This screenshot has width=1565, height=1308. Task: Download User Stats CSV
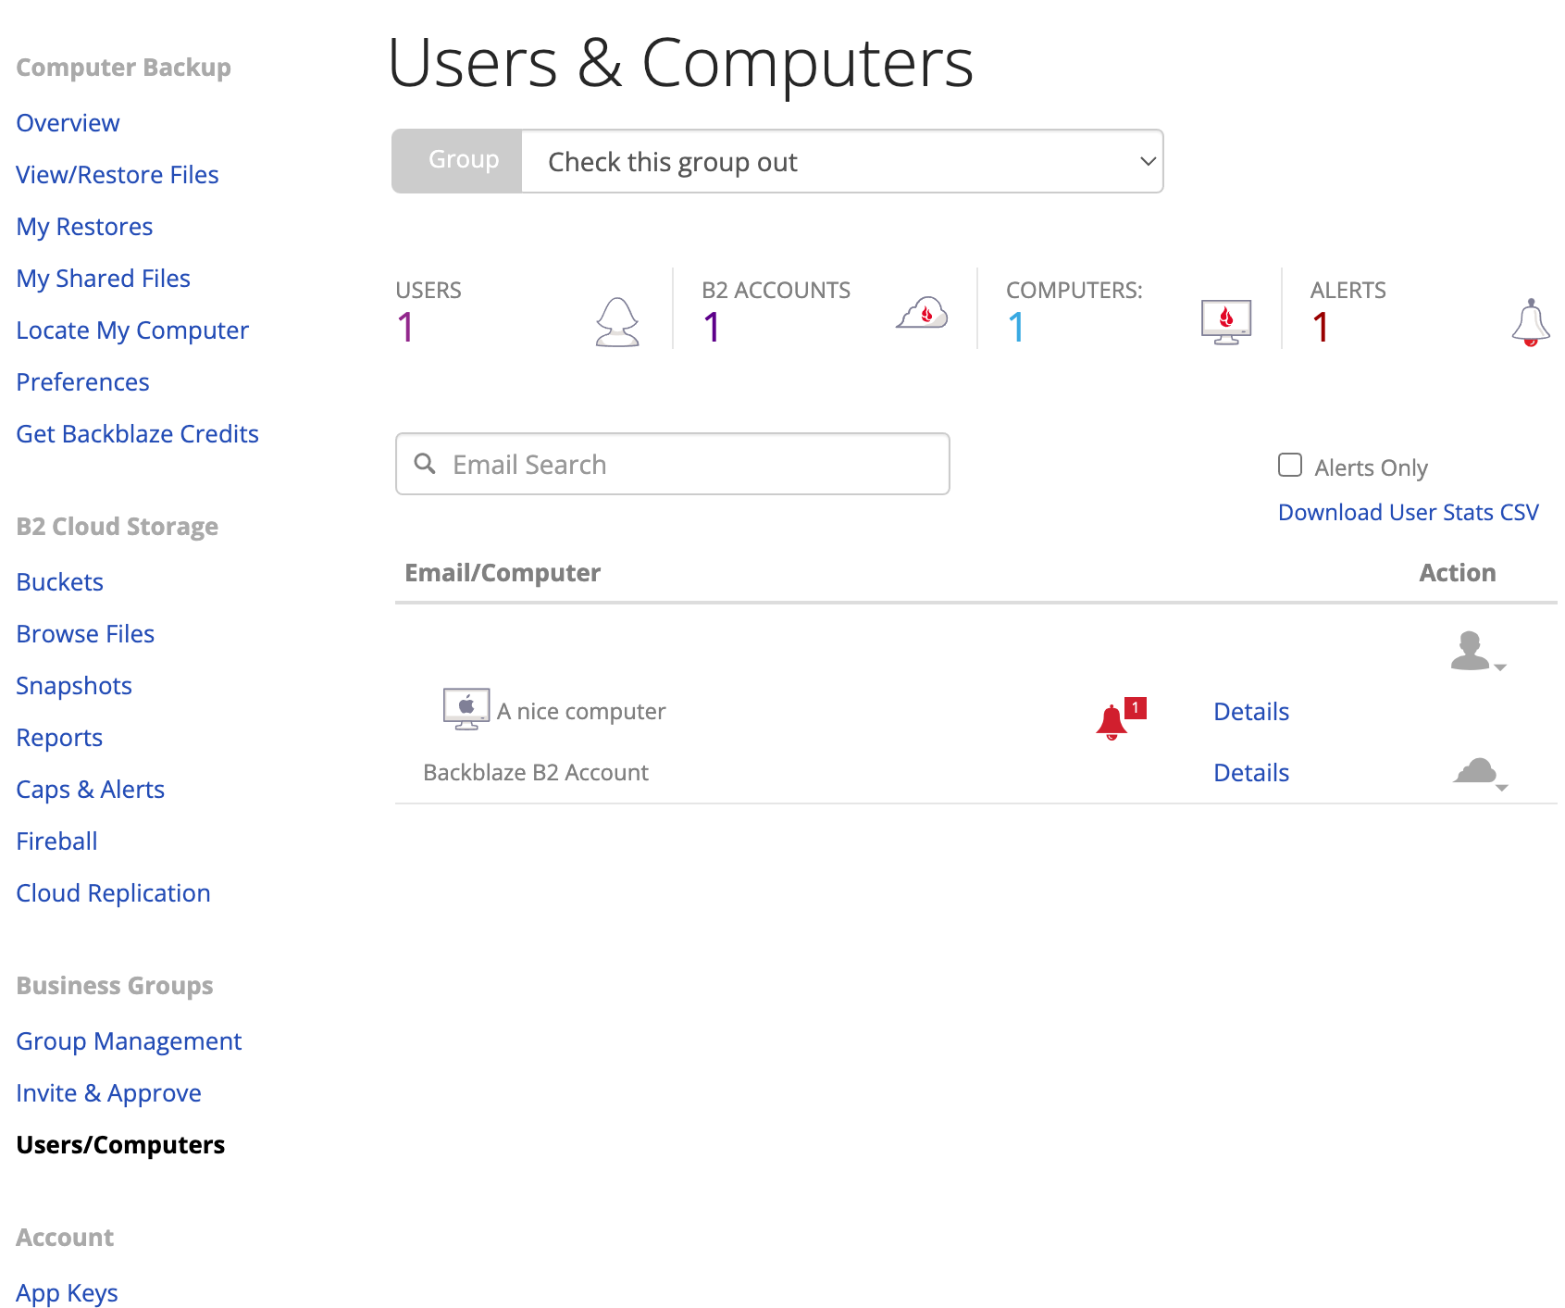click(x=1408, y=512)
